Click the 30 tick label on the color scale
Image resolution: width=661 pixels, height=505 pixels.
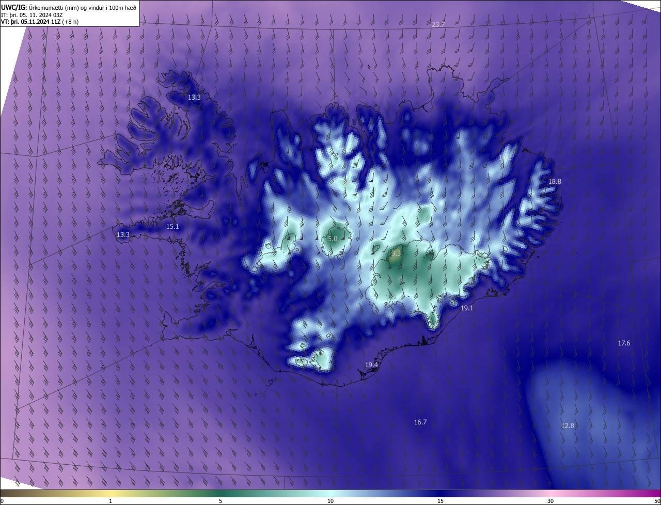pyautogui.click(x=550, y=501)
